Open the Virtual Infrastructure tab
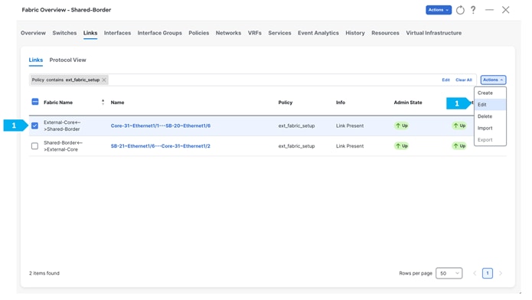This screenshot has width=532, height=300. click(x=433, y=33)
